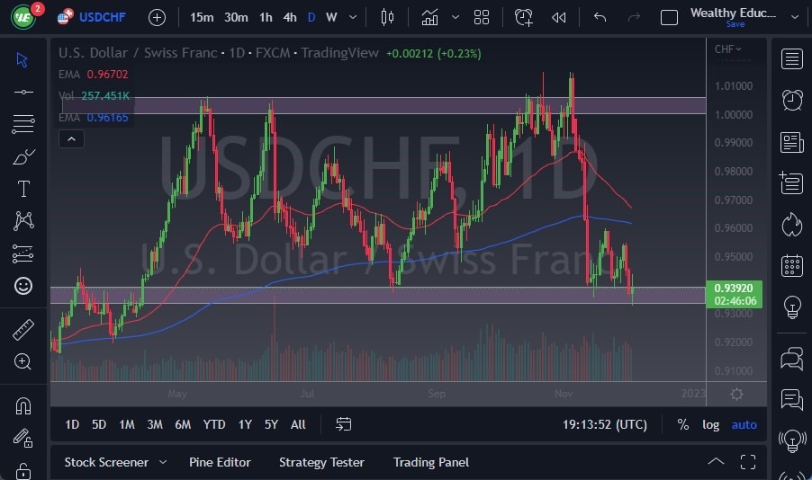The width and height of the screenshot is (812, 480).
Task: Open the prediction and measurement tools
Action: click(x=23, y=254)
